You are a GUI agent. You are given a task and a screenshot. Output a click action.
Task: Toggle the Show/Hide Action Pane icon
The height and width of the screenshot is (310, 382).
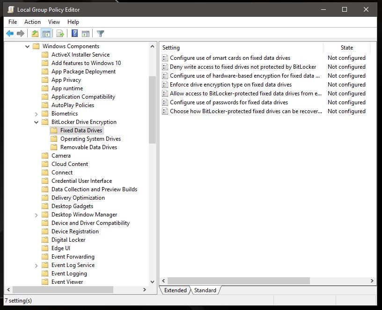(x=86, y=33)
